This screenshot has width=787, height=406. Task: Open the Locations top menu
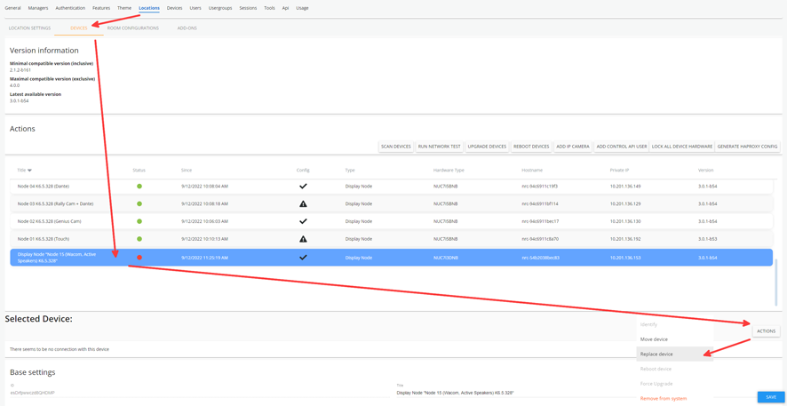pos(149,8)
